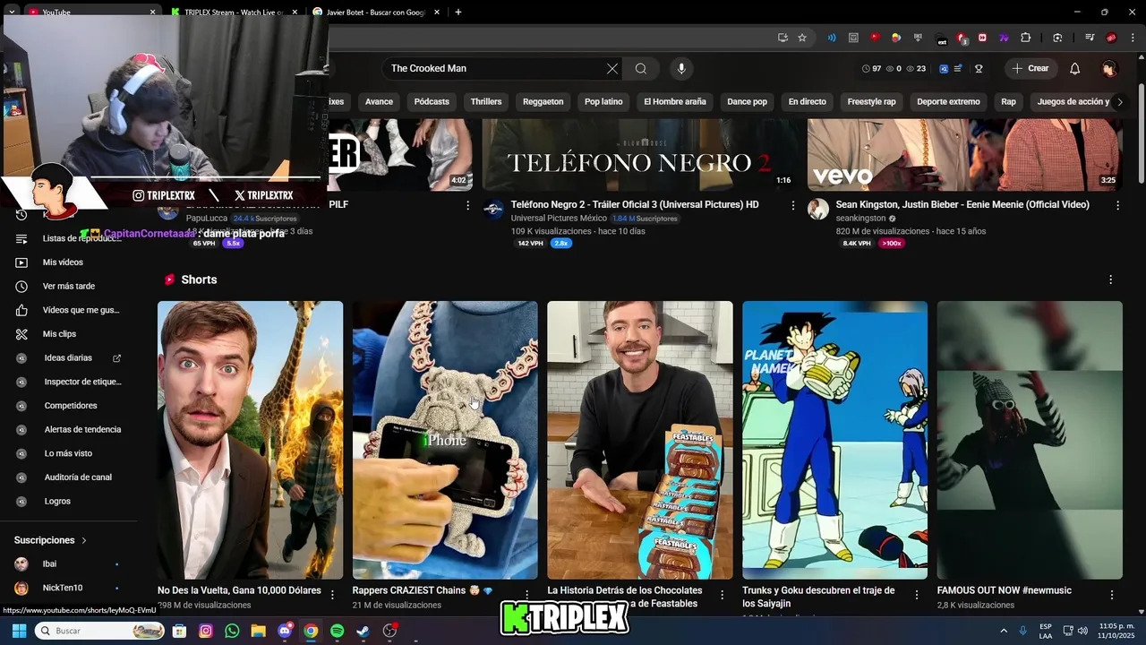The width and height of the screenshot is (1146, 645).
Task: Select the Deporte extremo chip
Action: click(x=948, y=101)
